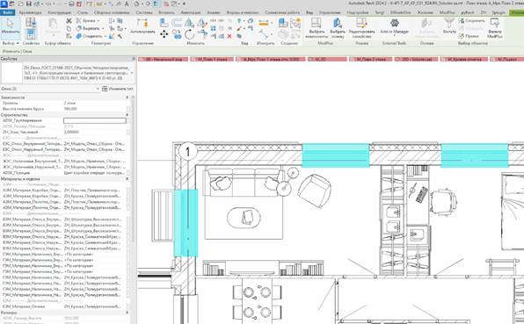Click the ADSK_Позиция associate parameter button
524x324 pixels.
pyautogui.click(x=128, y=173)
